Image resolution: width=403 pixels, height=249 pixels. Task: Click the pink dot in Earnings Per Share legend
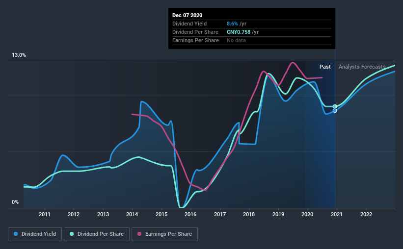click(139, 234)
